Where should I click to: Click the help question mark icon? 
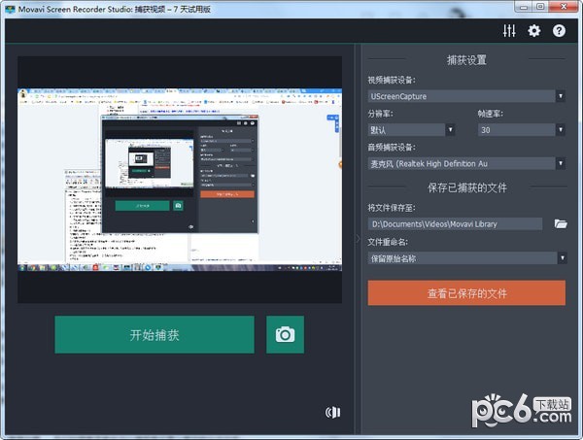559,31
